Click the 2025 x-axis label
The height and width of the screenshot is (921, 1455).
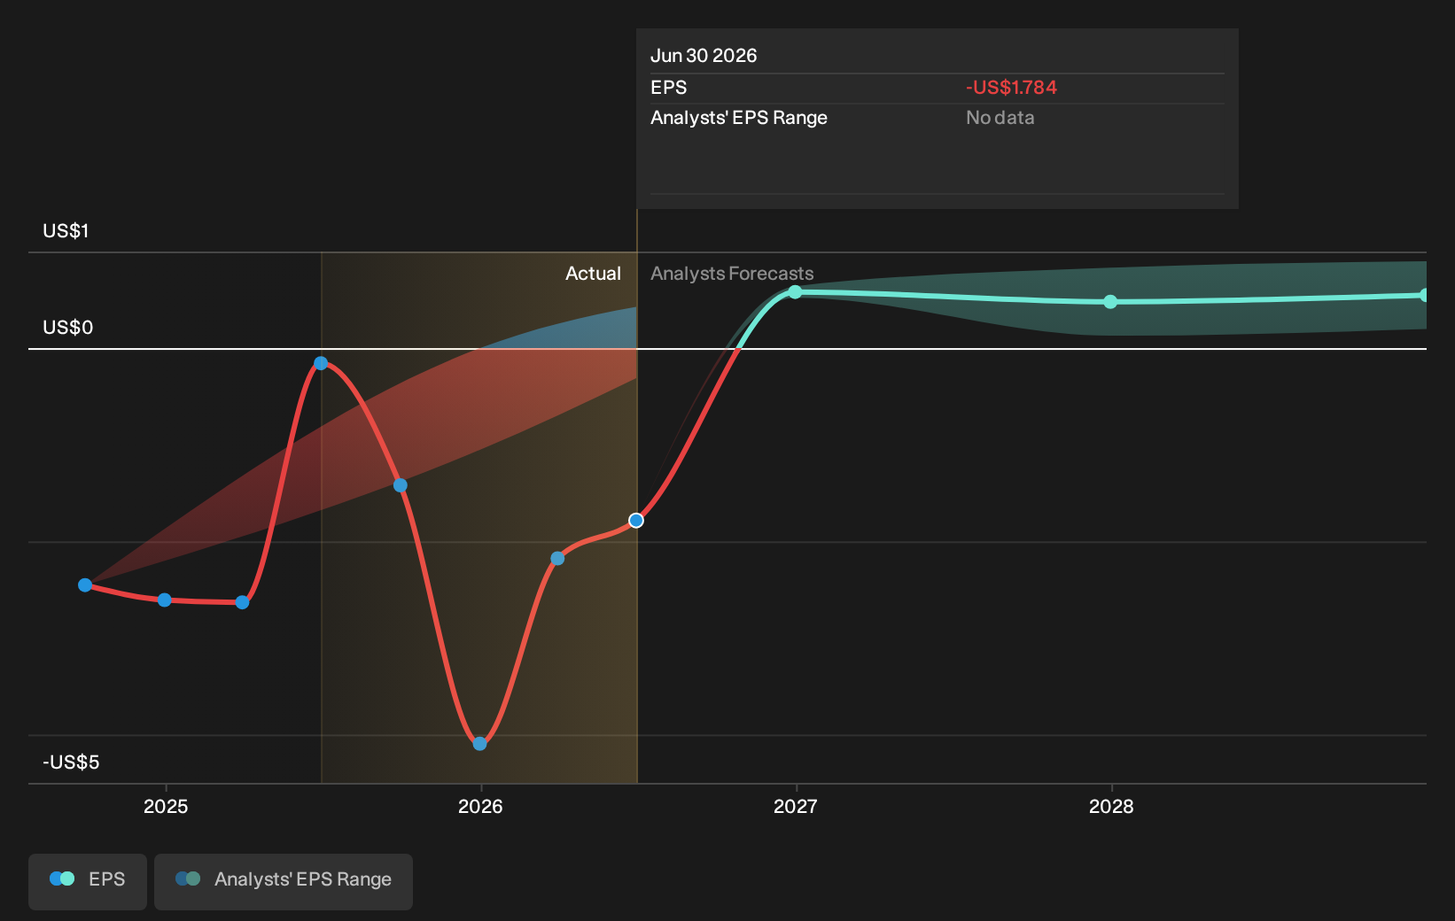click(166, 806)
